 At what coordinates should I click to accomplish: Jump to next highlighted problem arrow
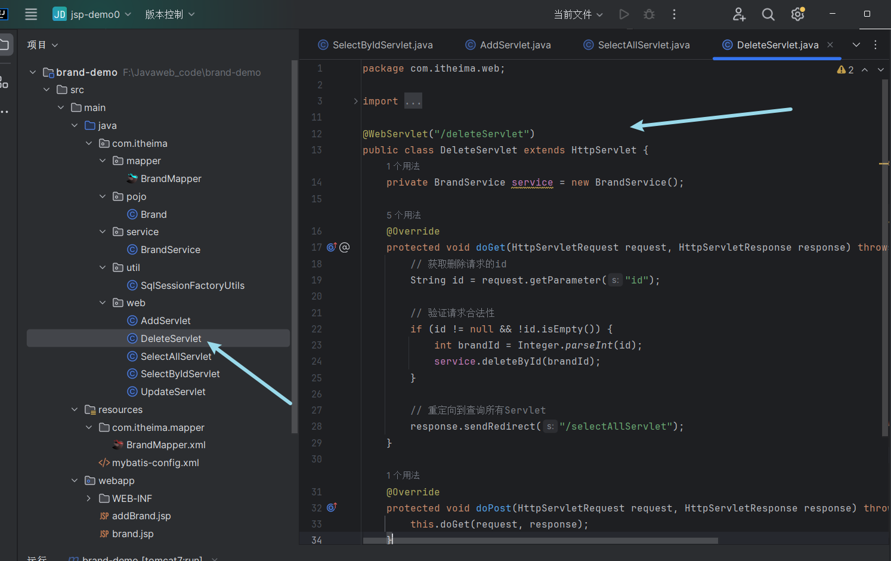tap(880, 70)
